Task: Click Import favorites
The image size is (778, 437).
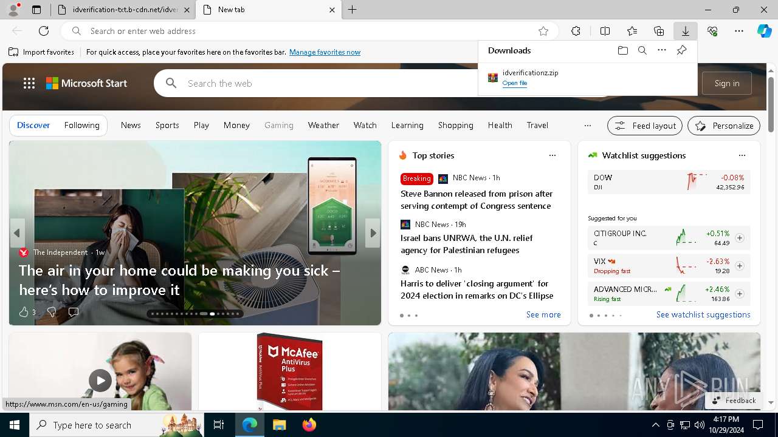Action: pos(41,52)
